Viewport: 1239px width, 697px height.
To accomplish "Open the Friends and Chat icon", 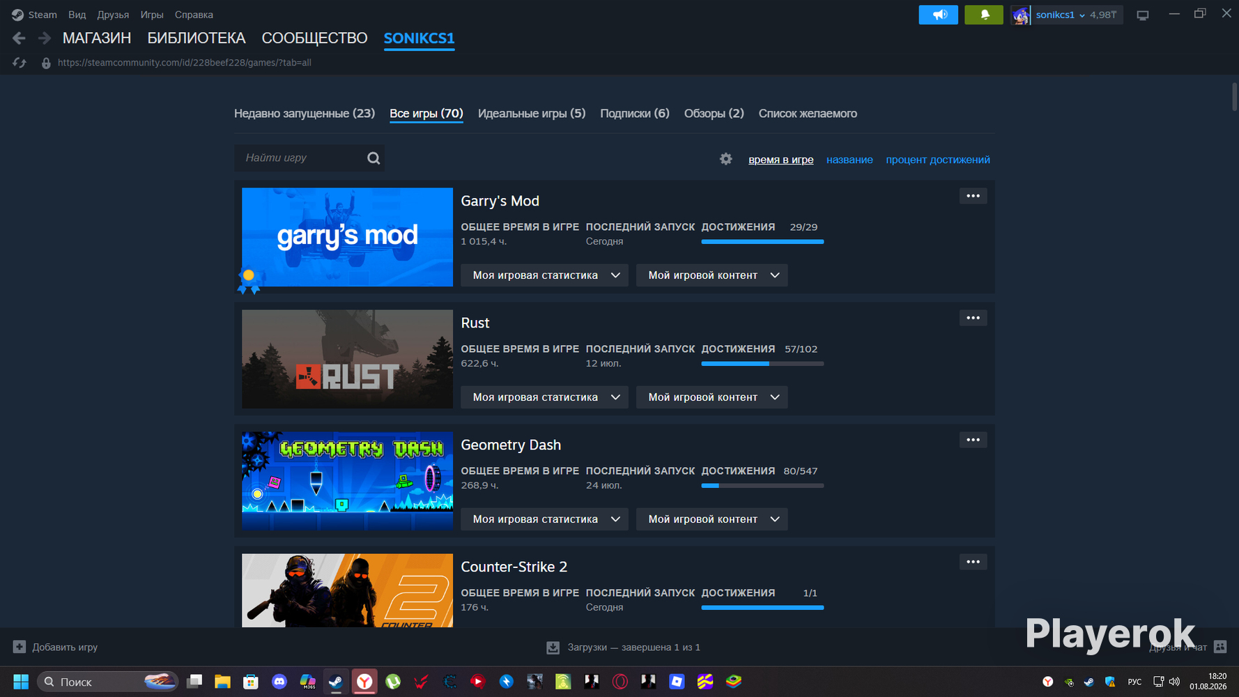I will click(1220, 647).
